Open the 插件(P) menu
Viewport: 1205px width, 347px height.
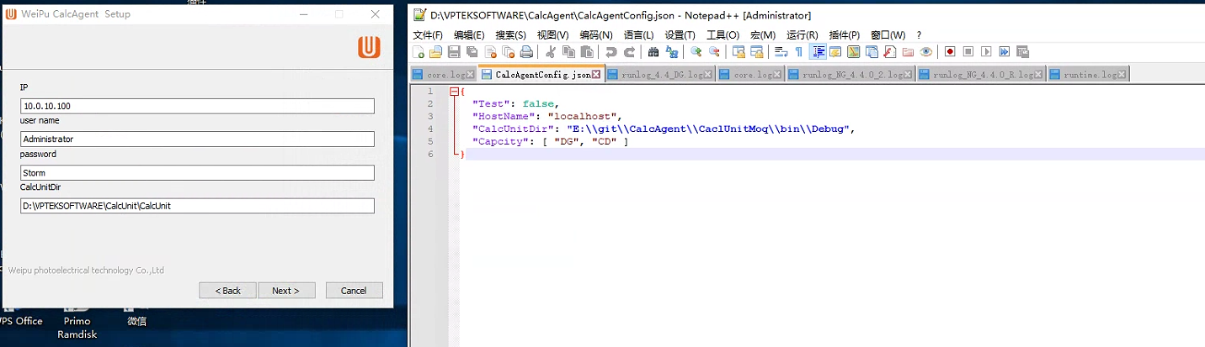pyautogui.click(x=845, y=34)
